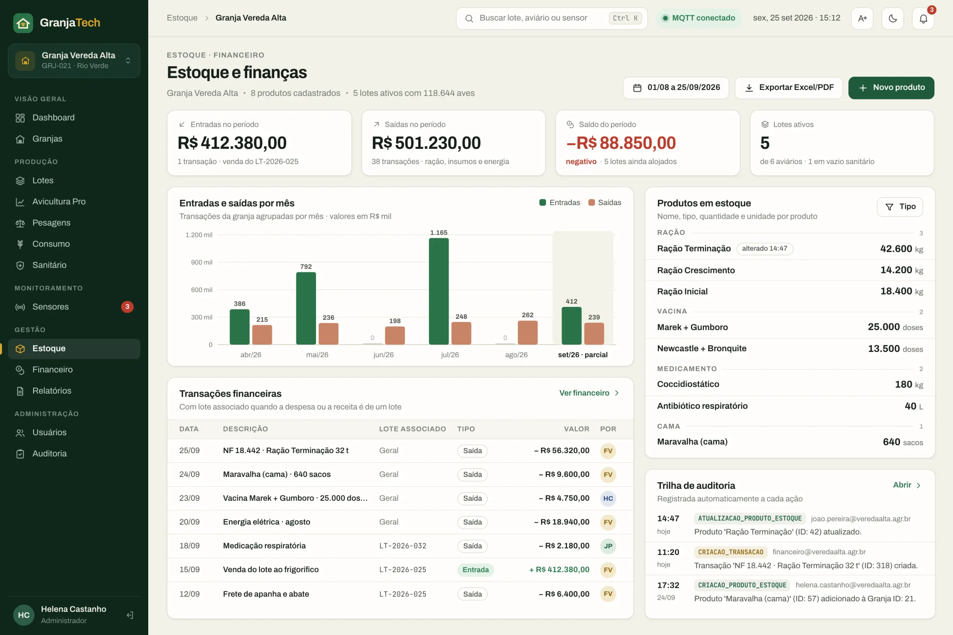Click the ATUALIZACAO_PRODUTO_ESTOQUE audit tag

[x=749, y=518]
